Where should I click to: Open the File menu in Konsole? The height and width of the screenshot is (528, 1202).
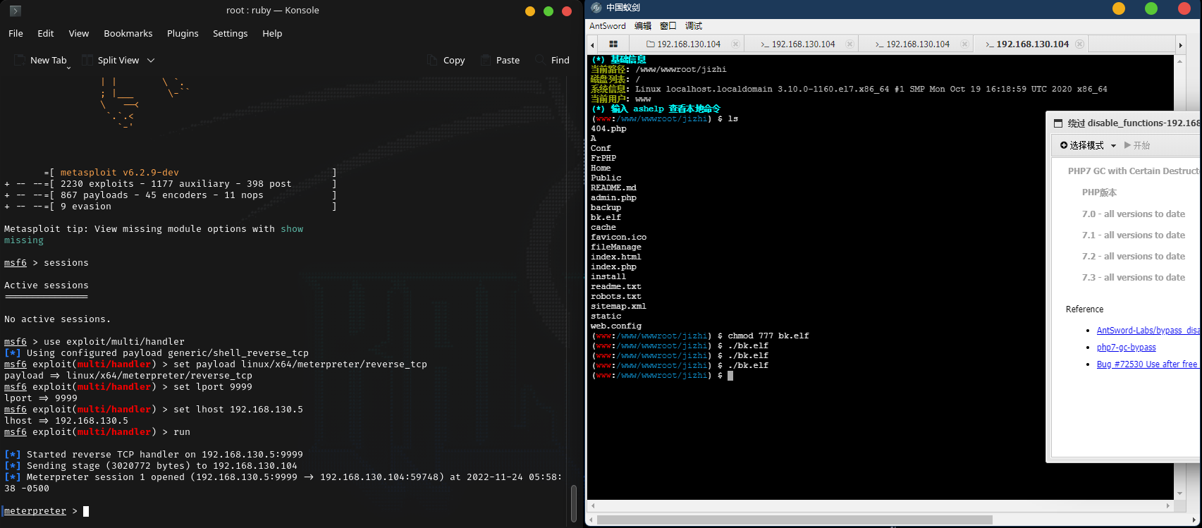tap(16, 33)
